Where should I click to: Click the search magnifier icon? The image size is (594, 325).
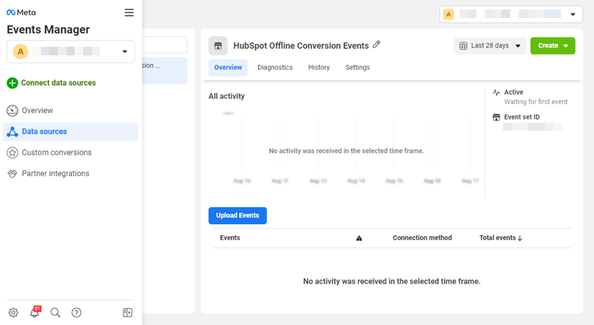tap(55, 312)
